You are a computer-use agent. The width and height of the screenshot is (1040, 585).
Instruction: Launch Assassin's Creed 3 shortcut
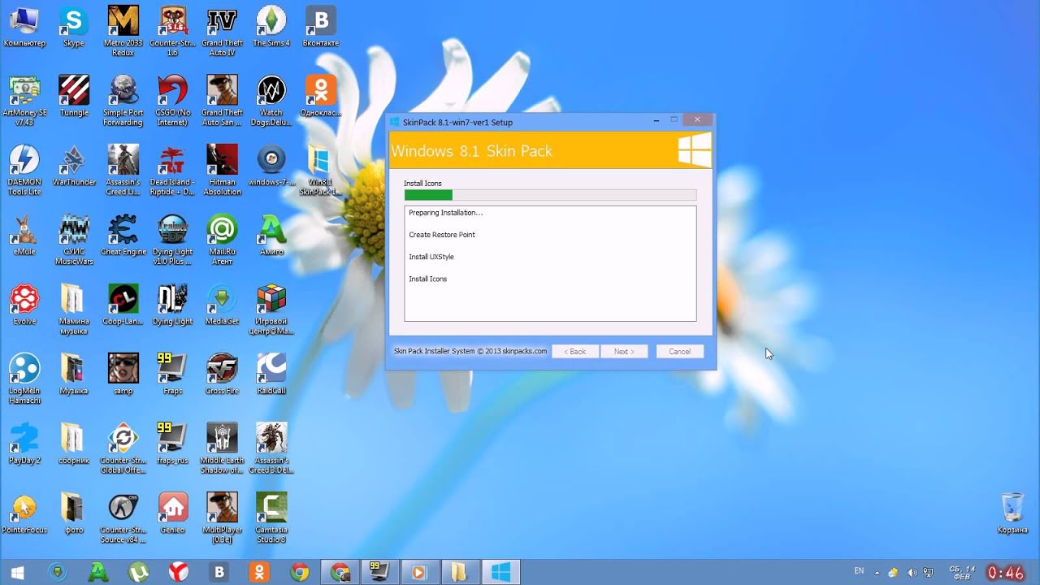click(x=271, y=448)
